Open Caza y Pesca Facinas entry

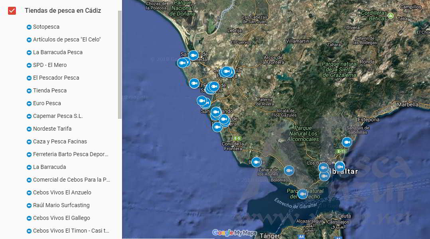60,141
